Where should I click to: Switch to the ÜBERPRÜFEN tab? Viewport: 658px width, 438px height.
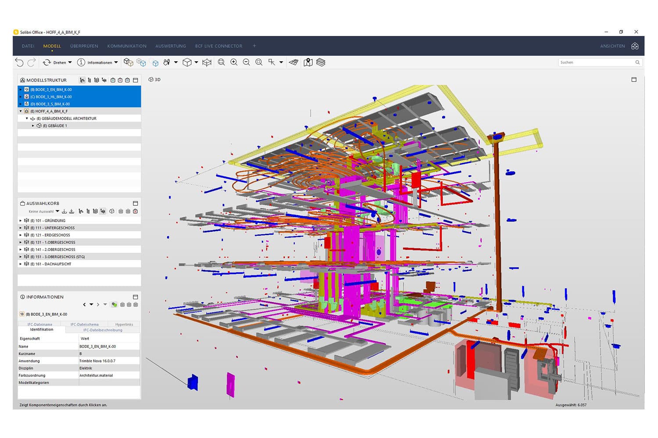click(84, 46)
